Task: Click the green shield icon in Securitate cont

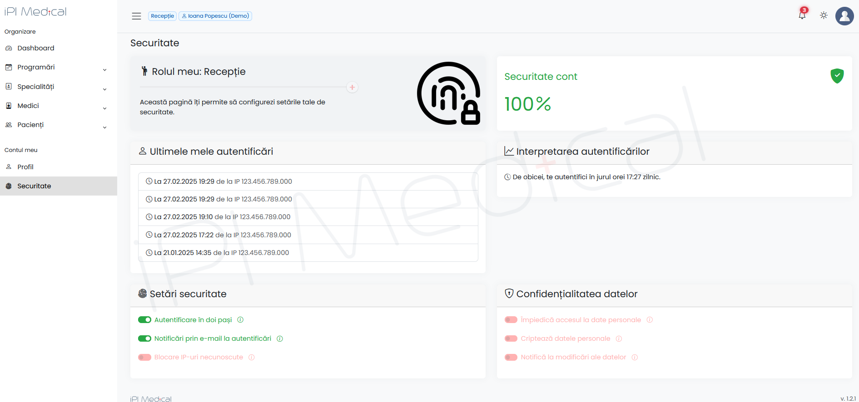Action: [837, 76]
